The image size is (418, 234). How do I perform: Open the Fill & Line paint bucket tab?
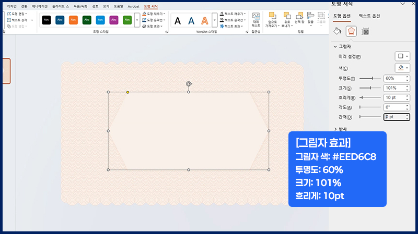[337, 31]
